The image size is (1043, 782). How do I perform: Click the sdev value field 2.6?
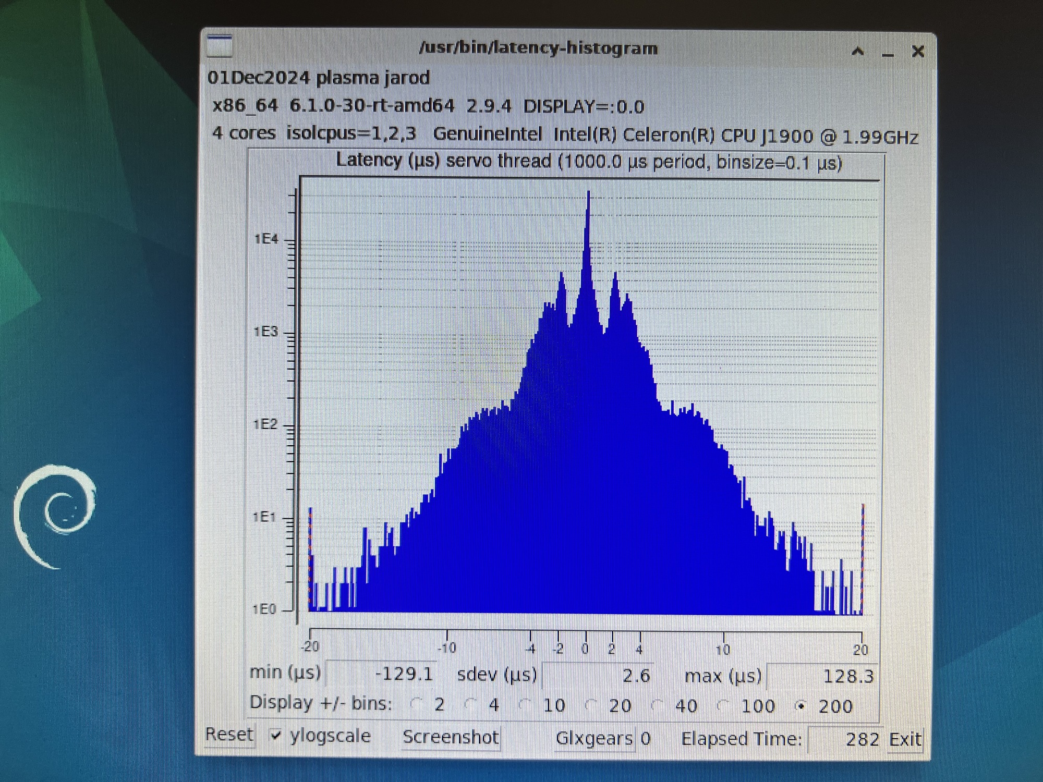pos(598,676)
